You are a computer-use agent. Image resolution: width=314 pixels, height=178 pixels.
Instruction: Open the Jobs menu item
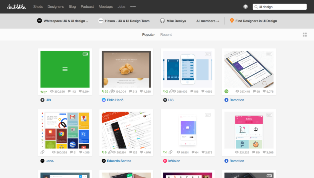[x=121, y=7]
